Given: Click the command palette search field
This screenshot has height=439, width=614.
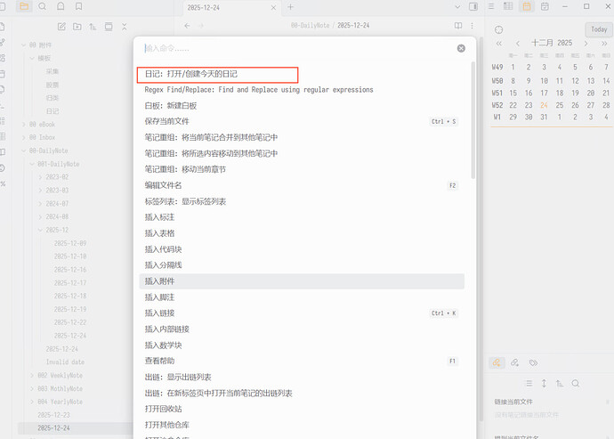Looking at the screenshot, I should pyautogui.click(x=294, y=48).
